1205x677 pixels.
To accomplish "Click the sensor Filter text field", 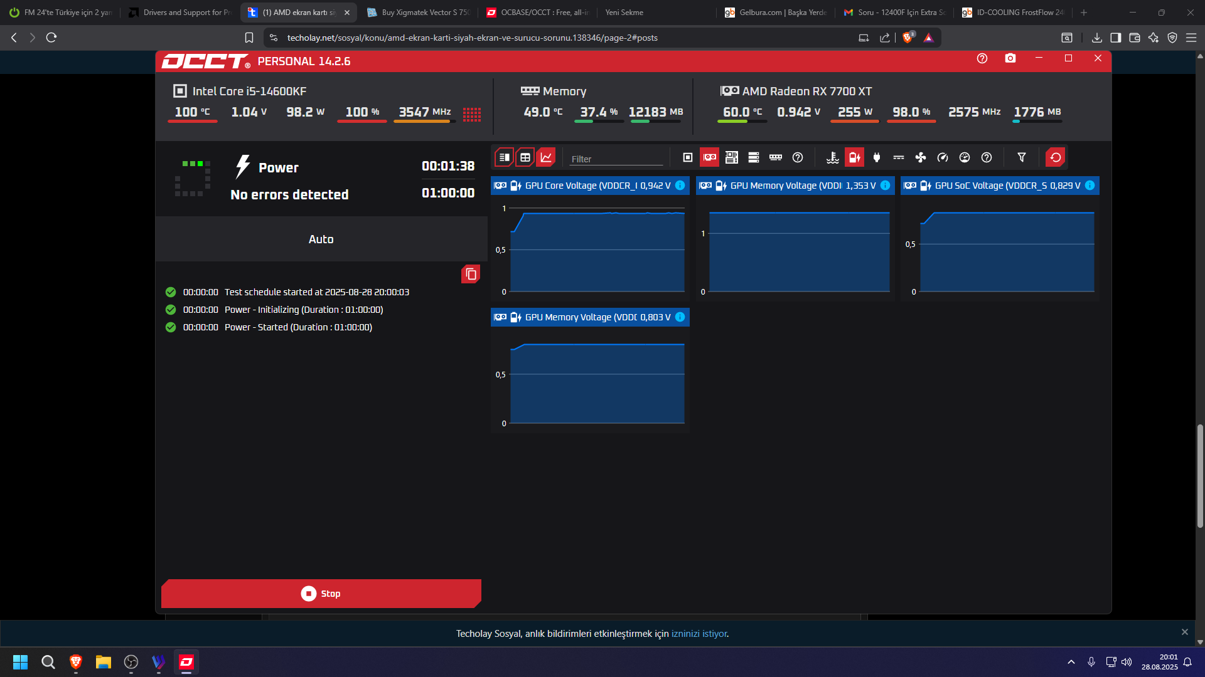I will point(616,159).
